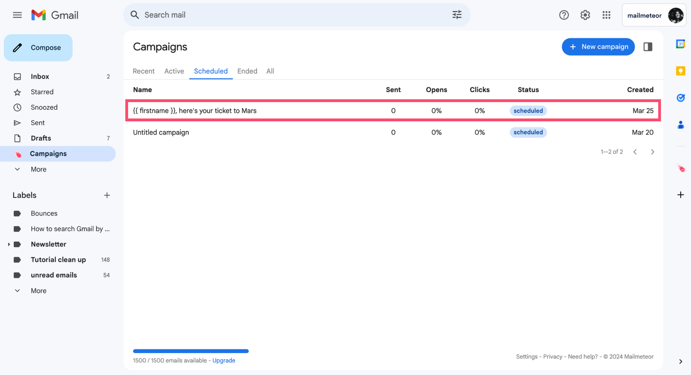Image resolution: width=691 pixels, height=375 pixels.
Task: Open Settings gear icon
Action: (x=585, y=15)
